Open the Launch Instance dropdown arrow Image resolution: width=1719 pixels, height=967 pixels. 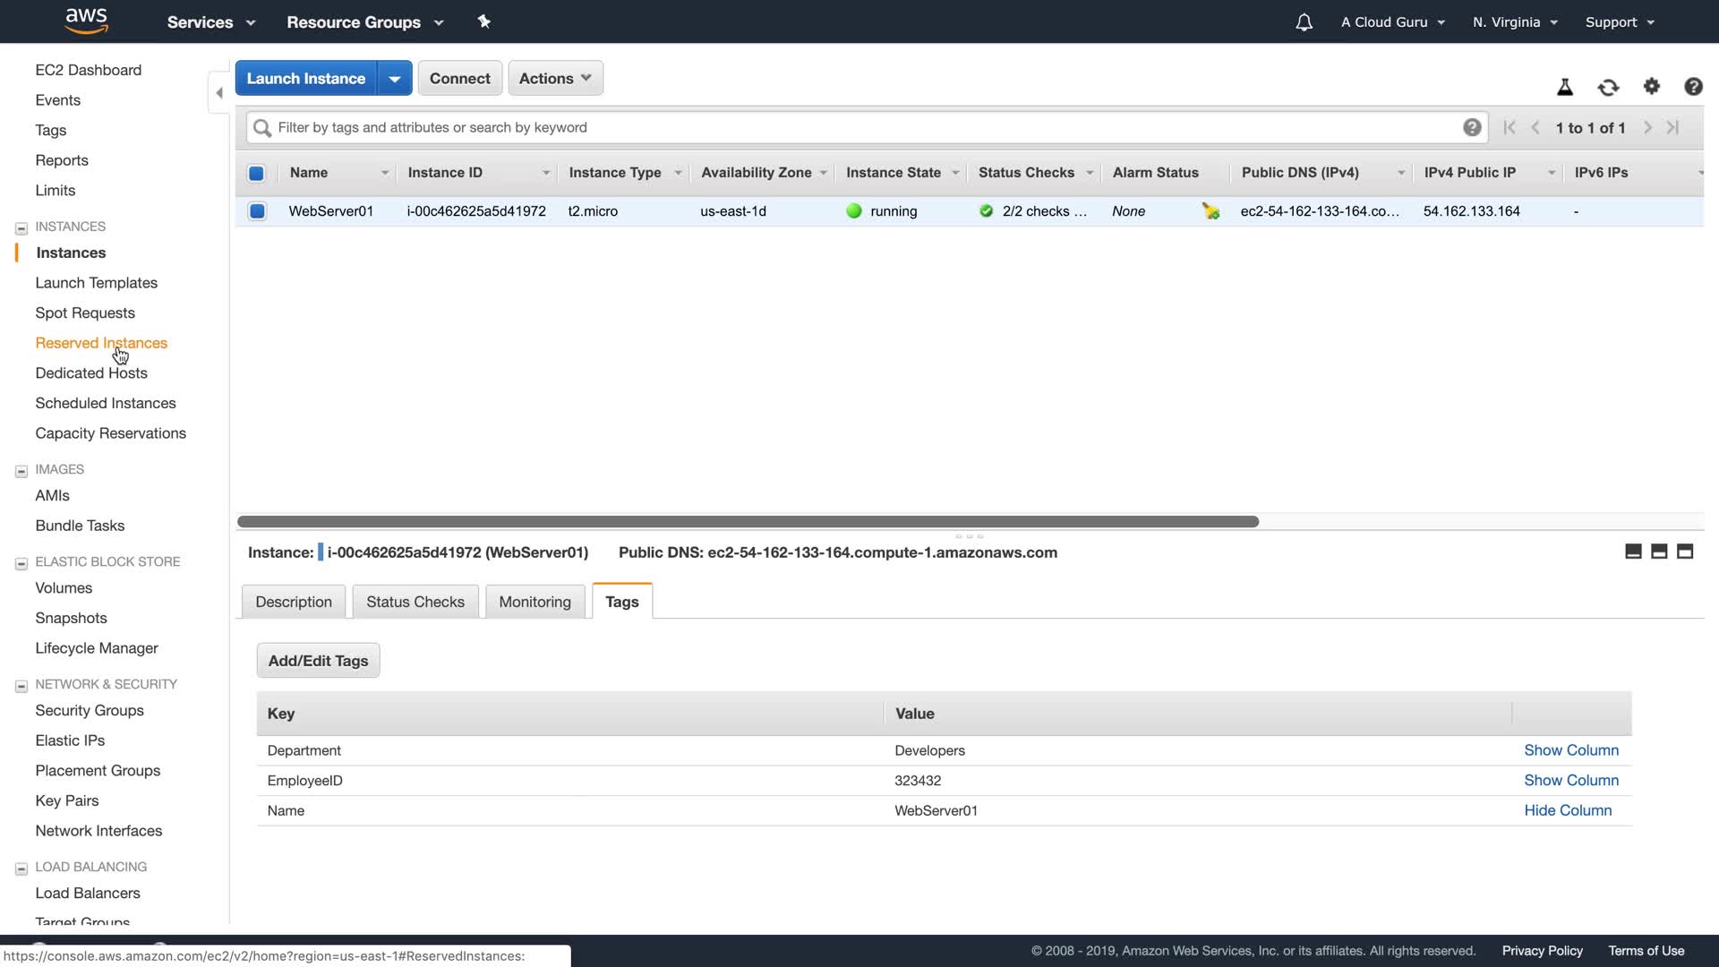click(394, 78)
